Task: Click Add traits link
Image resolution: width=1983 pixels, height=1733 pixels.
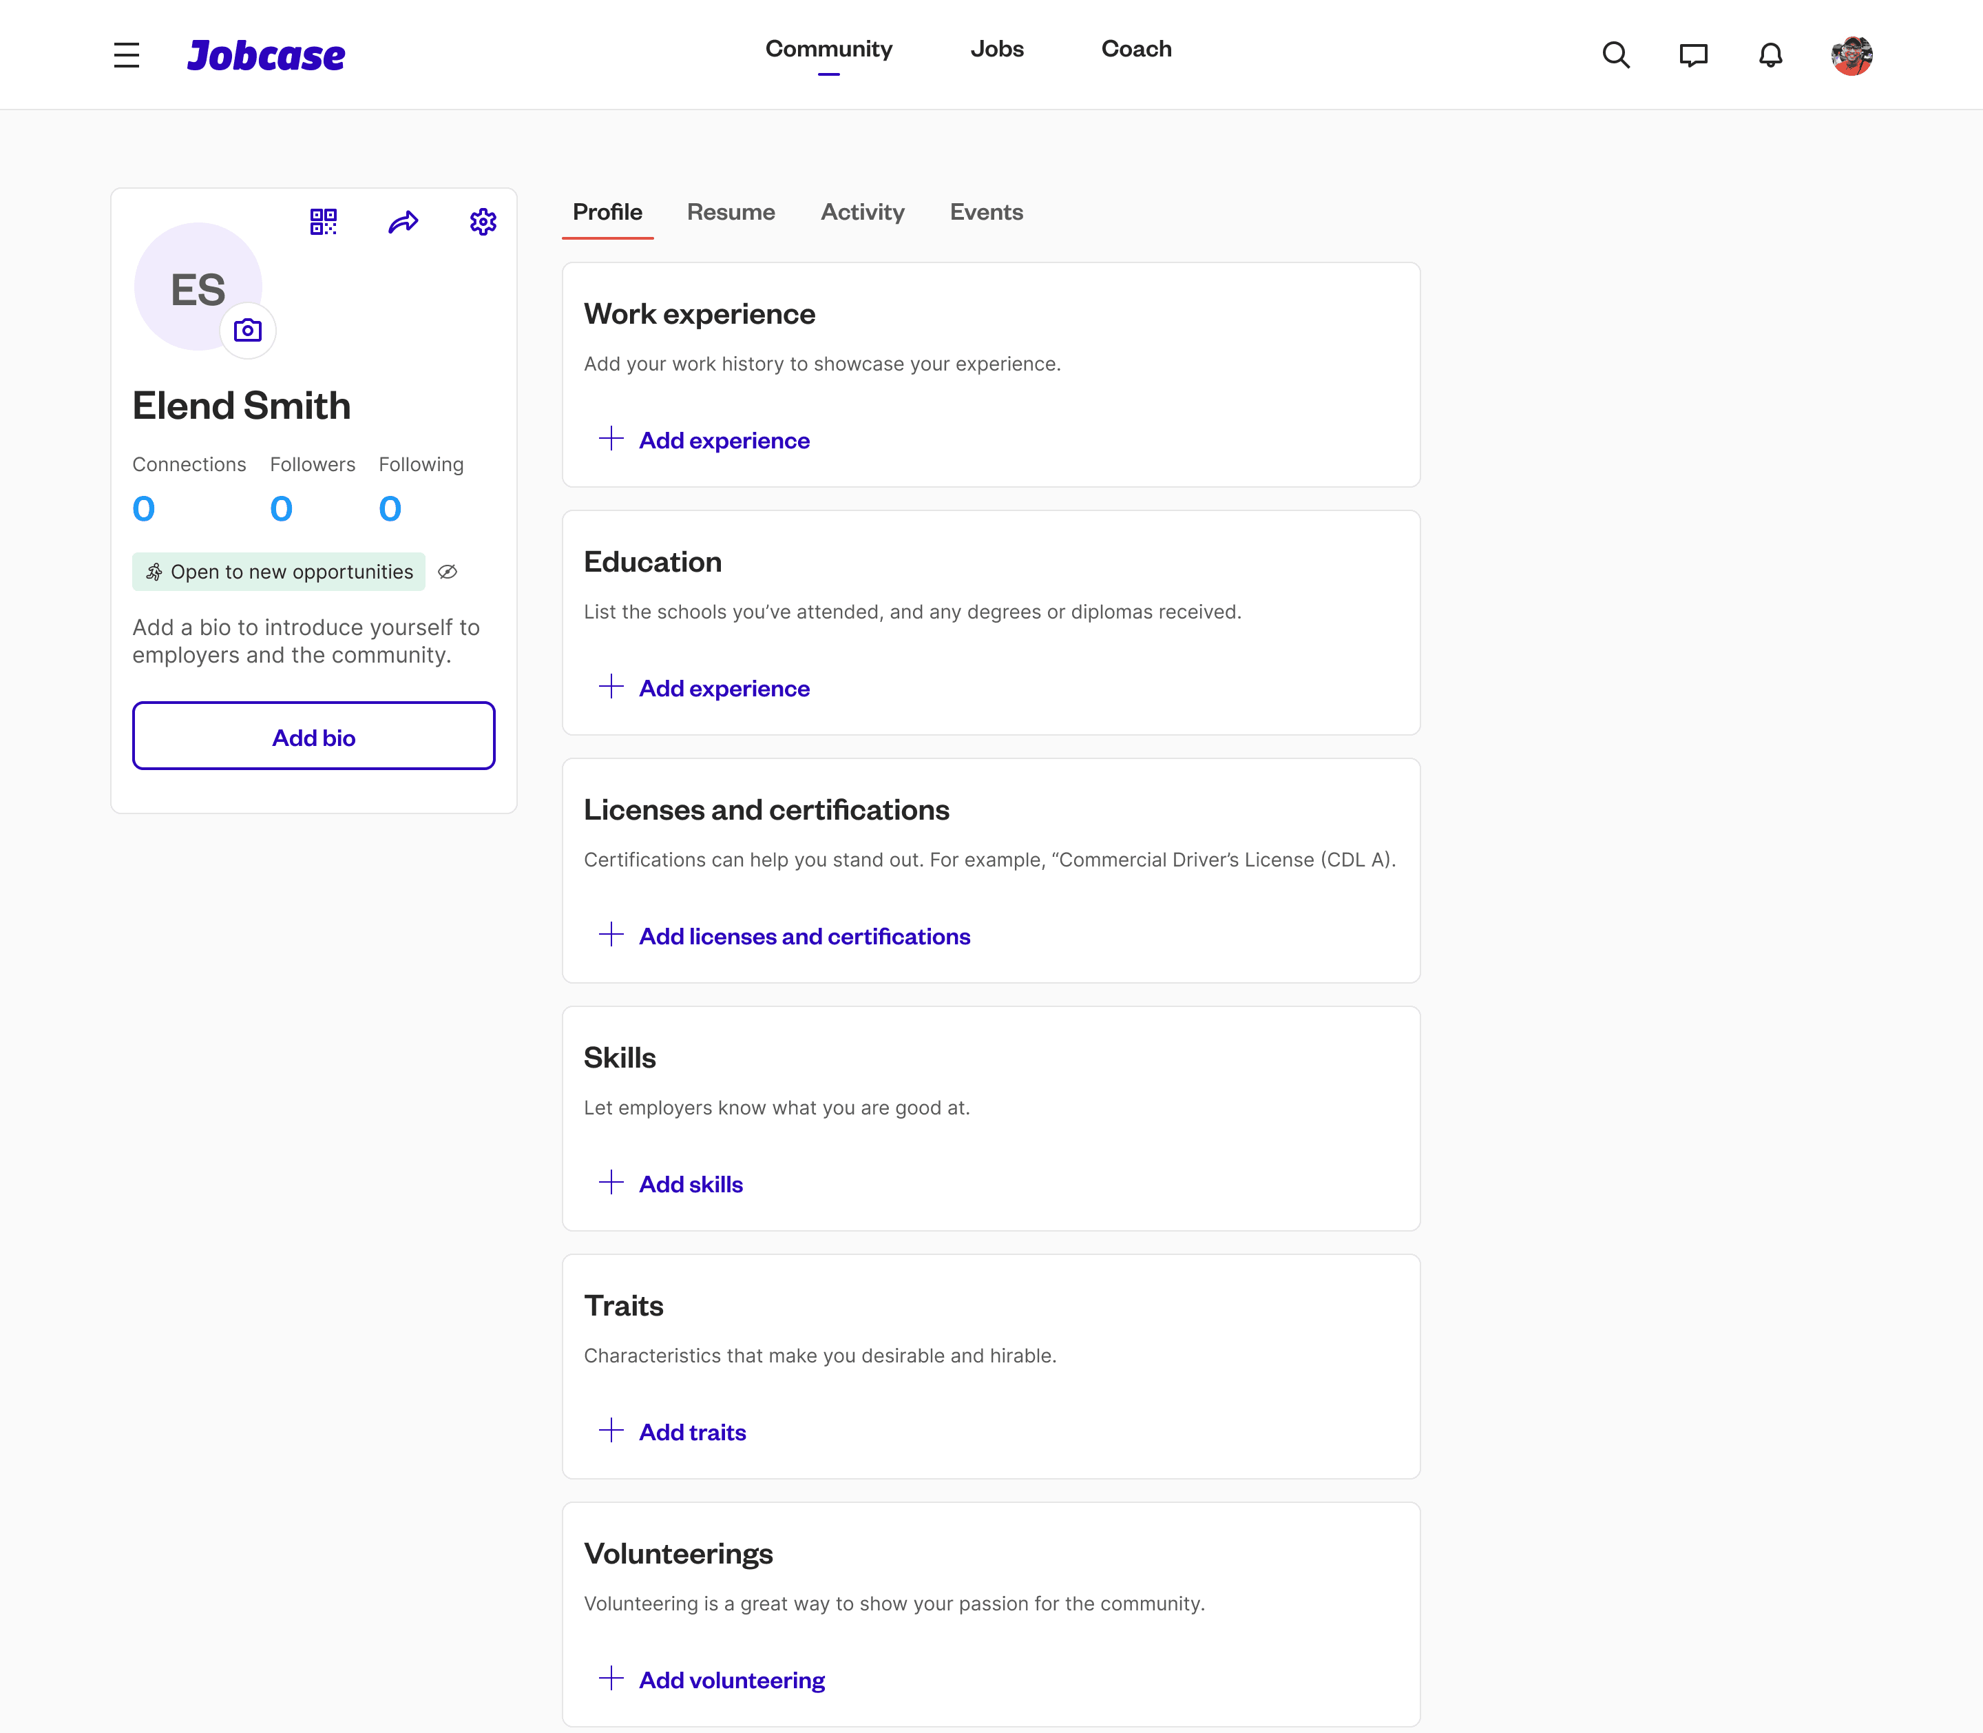Action: click(x=692, y=1432)
